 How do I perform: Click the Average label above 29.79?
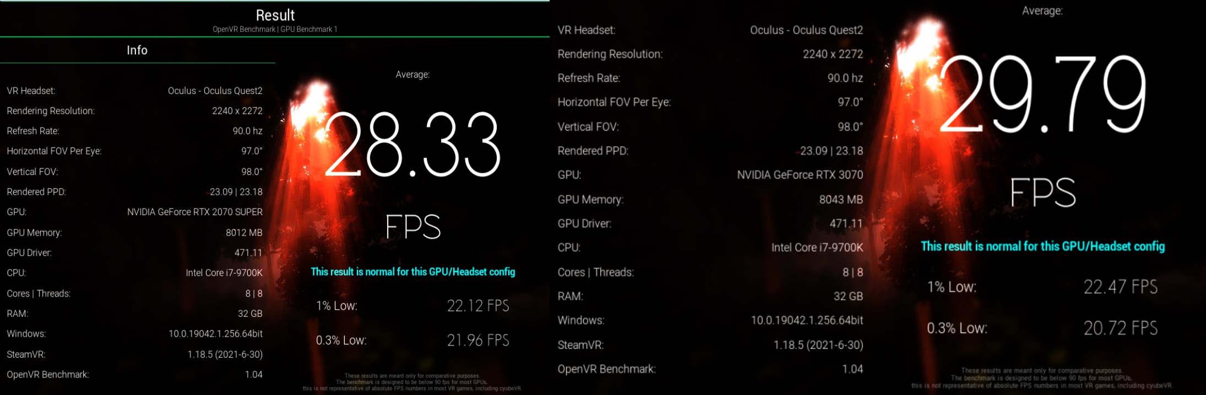pyautogui.click(x=1042, y=10)
